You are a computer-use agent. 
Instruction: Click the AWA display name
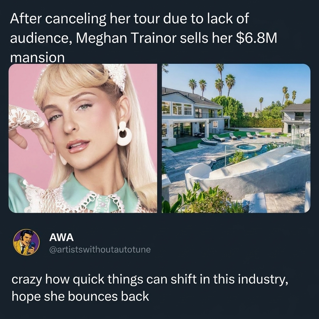(61, 237)
